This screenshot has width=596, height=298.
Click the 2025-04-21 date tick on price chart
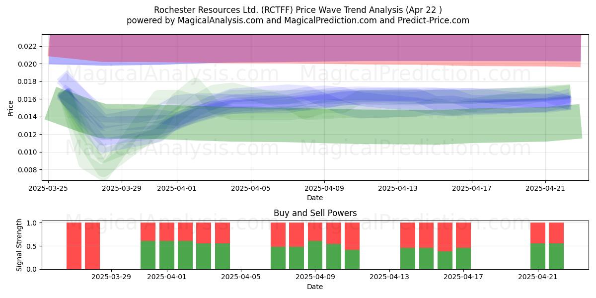pos(545,188)
